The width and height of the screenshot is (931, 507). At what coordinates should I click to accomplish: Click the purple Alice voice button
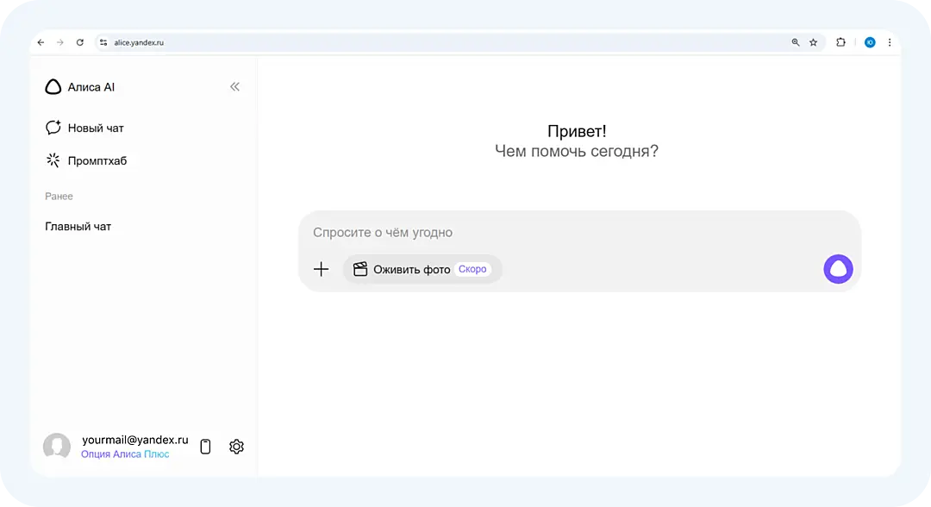(839, 269)
